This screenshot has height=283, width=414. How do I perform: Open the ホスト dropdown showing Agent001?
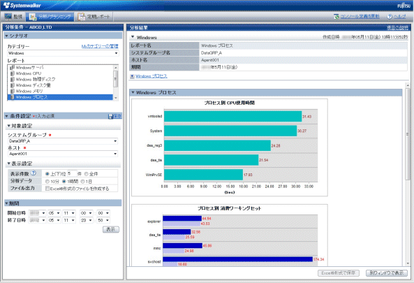63,154
